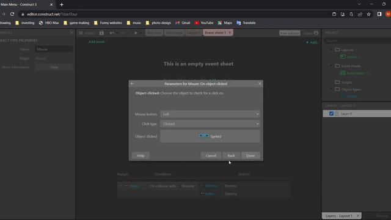Open the photo design bookmark folder
The height and width of the screenshot is (220, 391).
[158, 23]
